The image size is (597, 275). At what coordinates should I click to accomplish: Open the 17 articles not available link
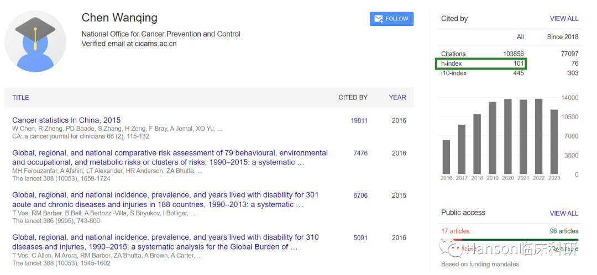coord(455,231)
